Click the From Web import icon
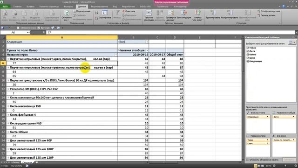The height and width of the screenshot is (168, 298). tap(14, 13)
